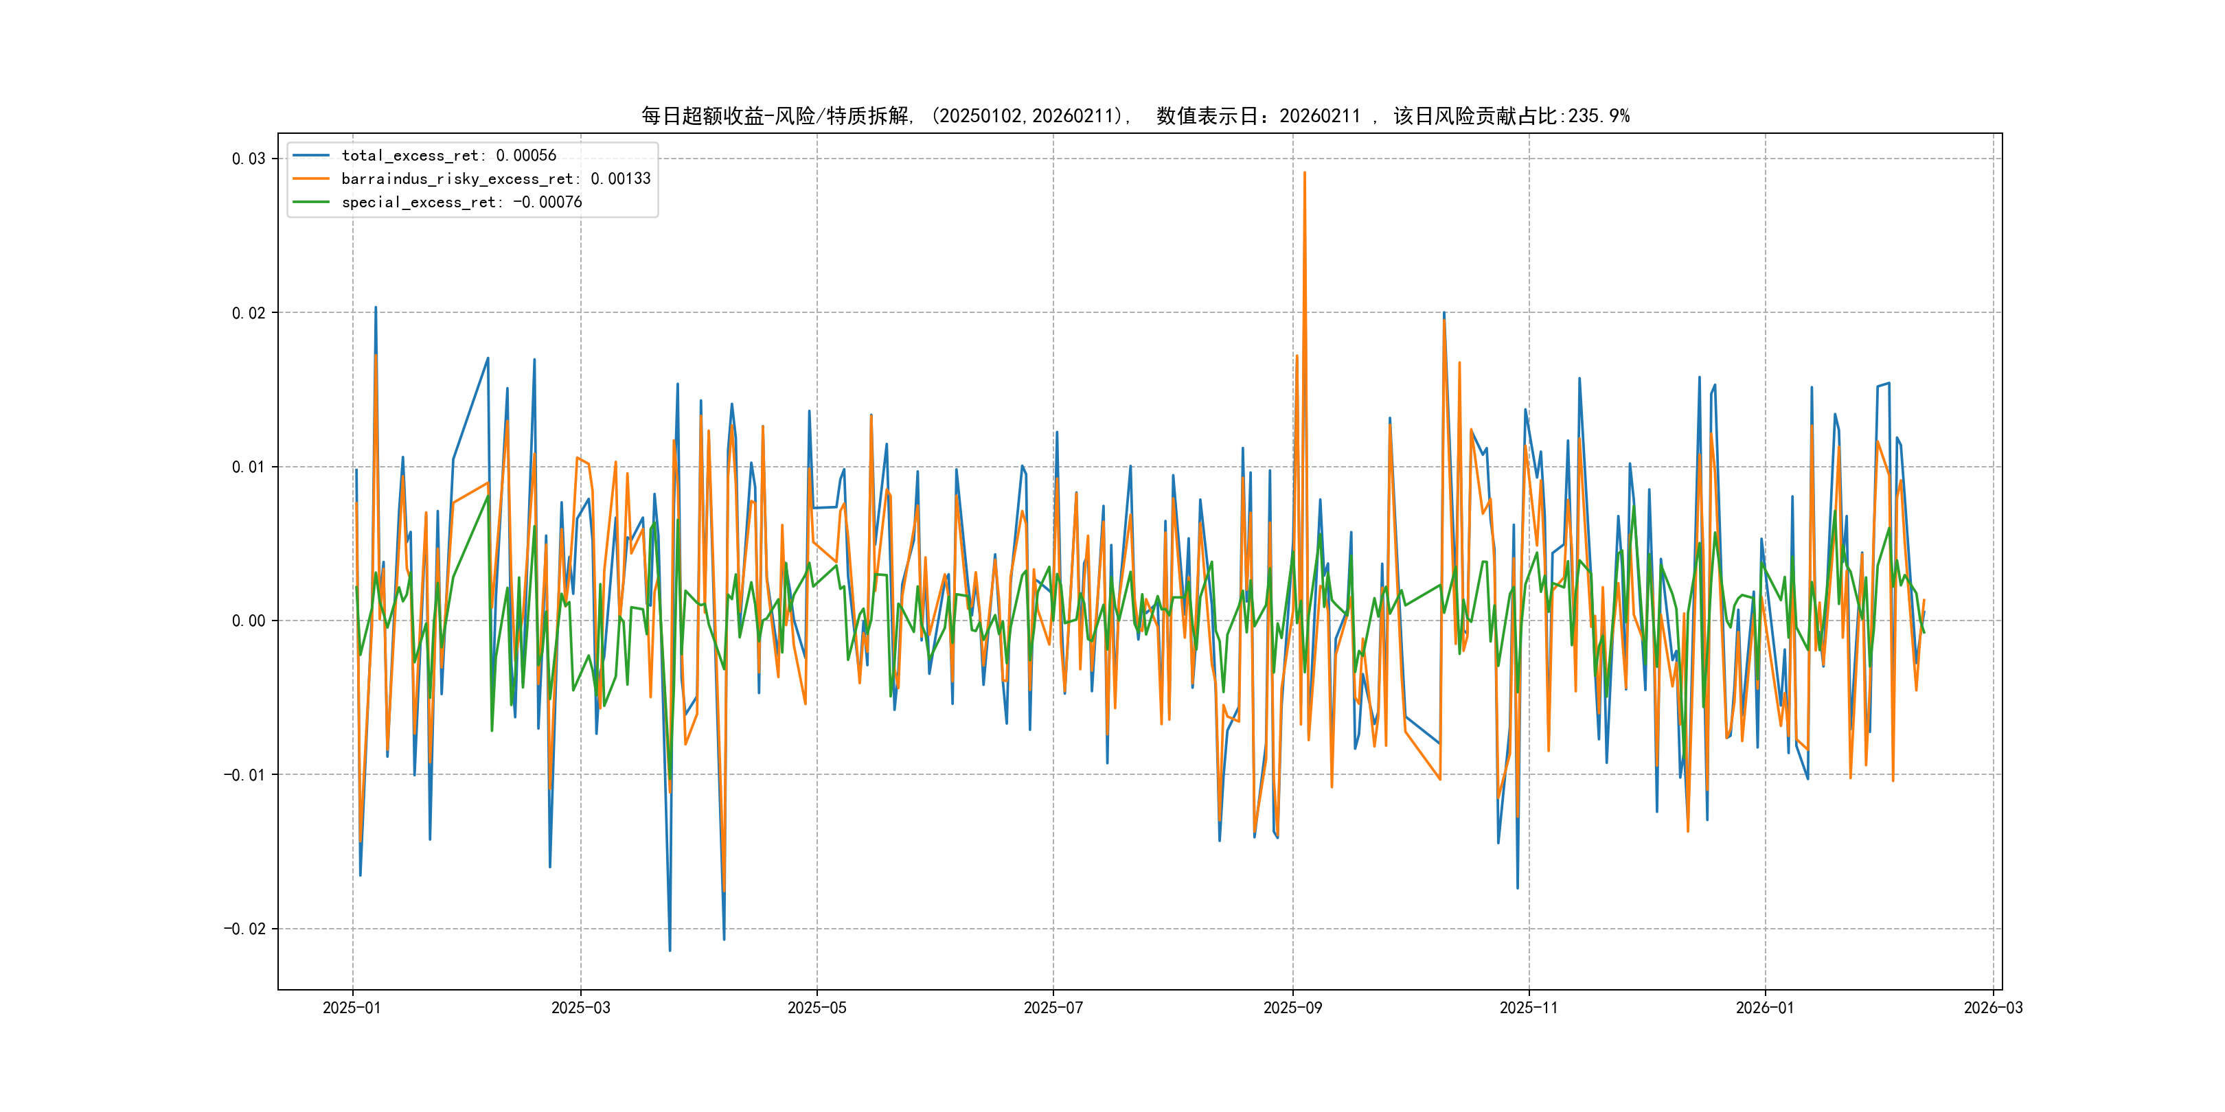2225x1112 pixels.
Task: Click the chart title text
Action: pyautogui.click(x=1135, y=116)
